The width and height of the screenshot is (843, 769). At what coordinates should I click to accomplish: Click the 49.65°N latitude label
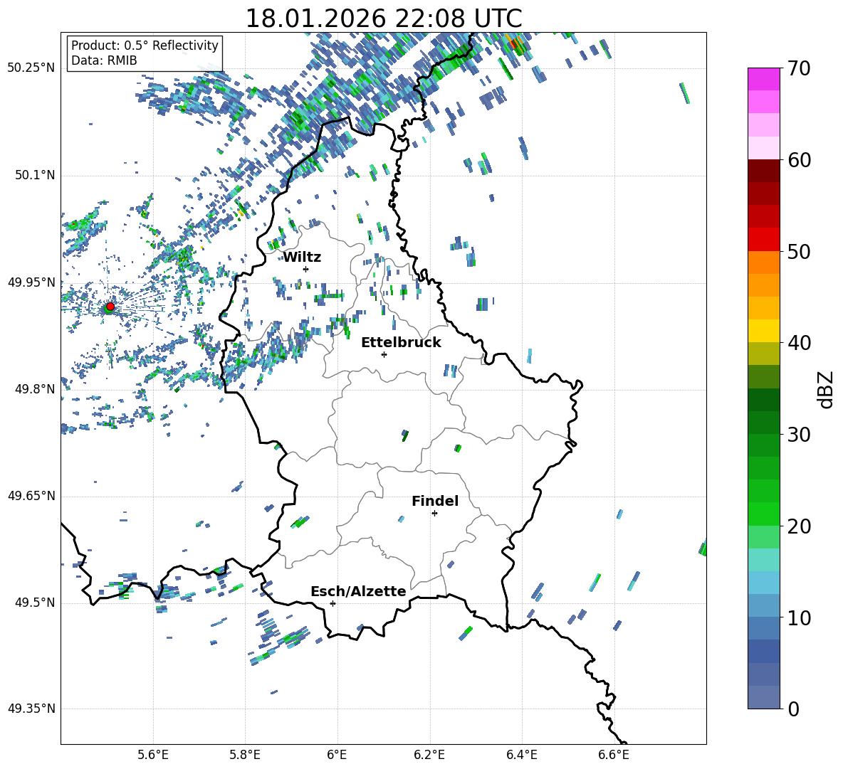[x=31, y=496]
